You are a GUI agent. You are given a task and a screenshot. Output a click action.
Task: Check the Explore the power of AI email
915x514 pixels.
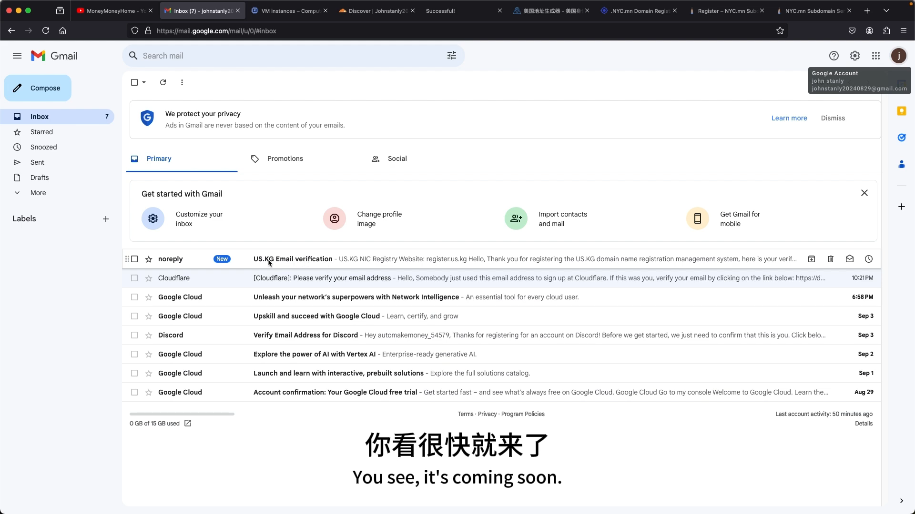point(134,354)
